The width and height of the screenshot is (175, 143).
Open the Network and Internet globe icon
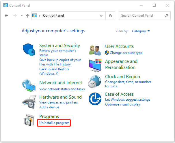click(29, 86)
